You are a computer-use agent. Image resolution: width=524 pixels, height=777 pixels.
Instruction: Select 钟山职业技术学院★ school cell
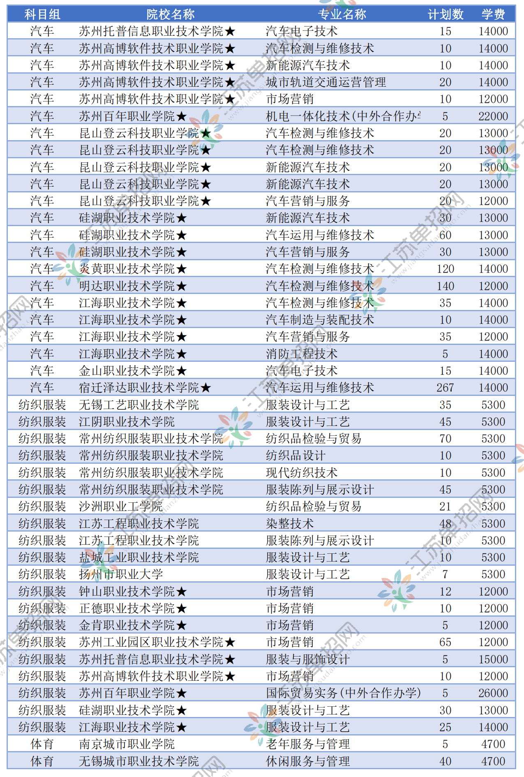(133, 592)
